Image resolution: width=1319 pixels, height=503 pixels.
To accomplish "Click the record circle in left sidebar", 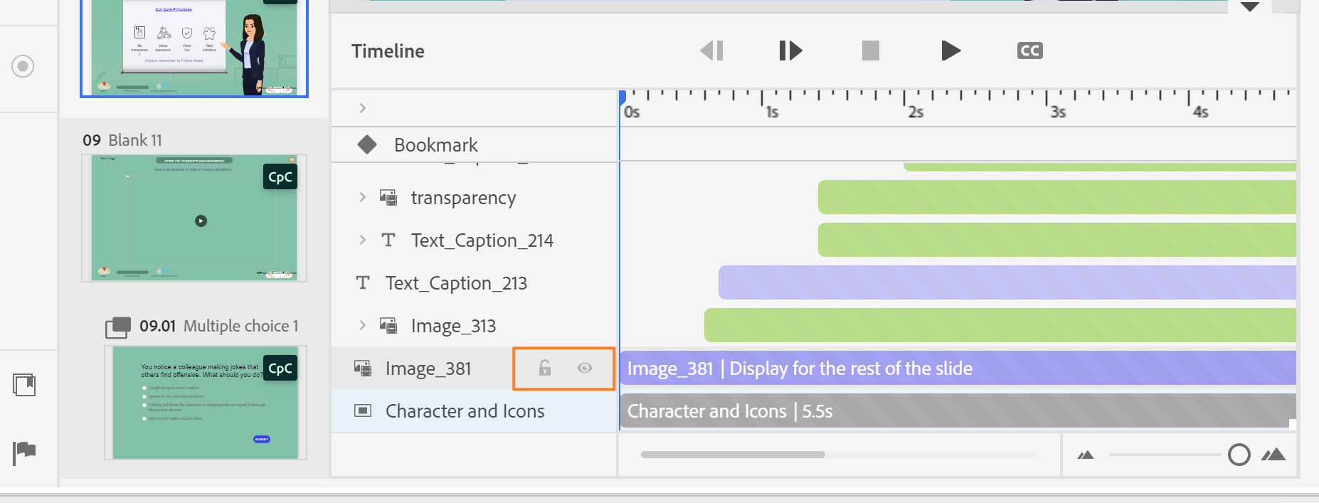I will coord(23,66).
